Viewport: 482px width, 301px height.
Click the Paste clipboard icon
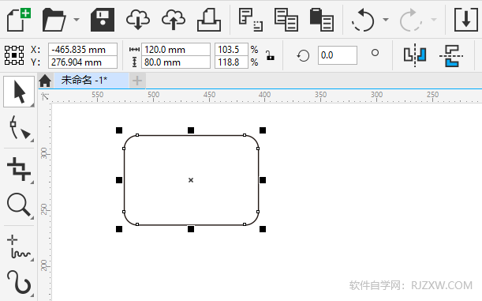pos(322,20)
